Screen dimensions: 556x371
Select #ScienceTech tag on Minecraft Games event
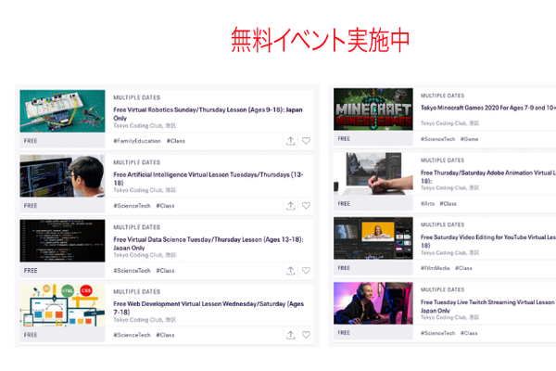tap(438, 139)
